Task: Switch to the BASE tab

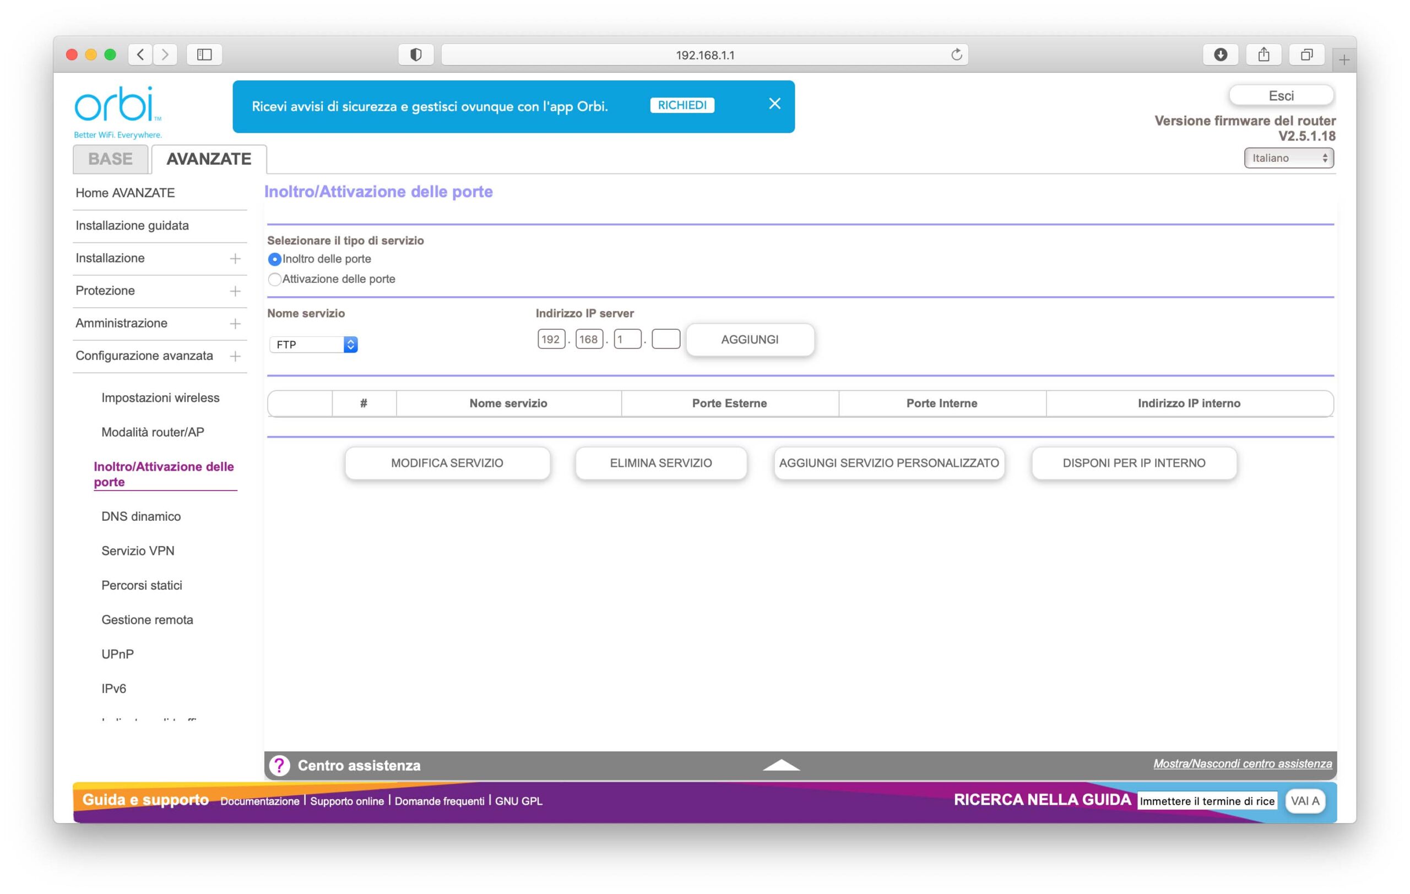Action: (110, 159)
